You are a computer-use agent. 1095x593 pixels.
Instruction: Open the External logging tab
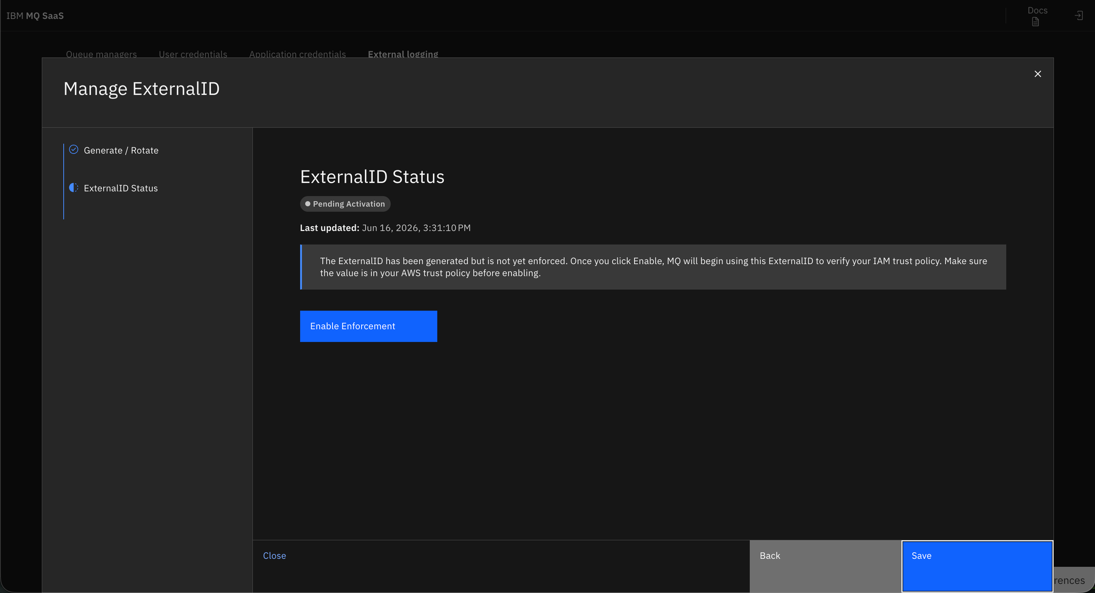403,54
